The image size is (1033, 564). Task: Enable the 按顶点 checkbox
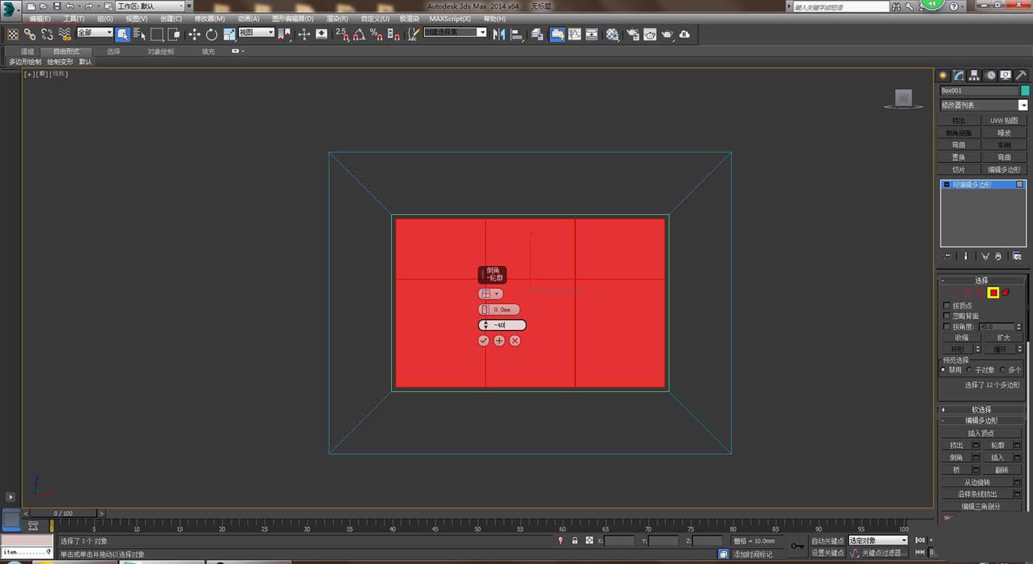click(947, 306)
